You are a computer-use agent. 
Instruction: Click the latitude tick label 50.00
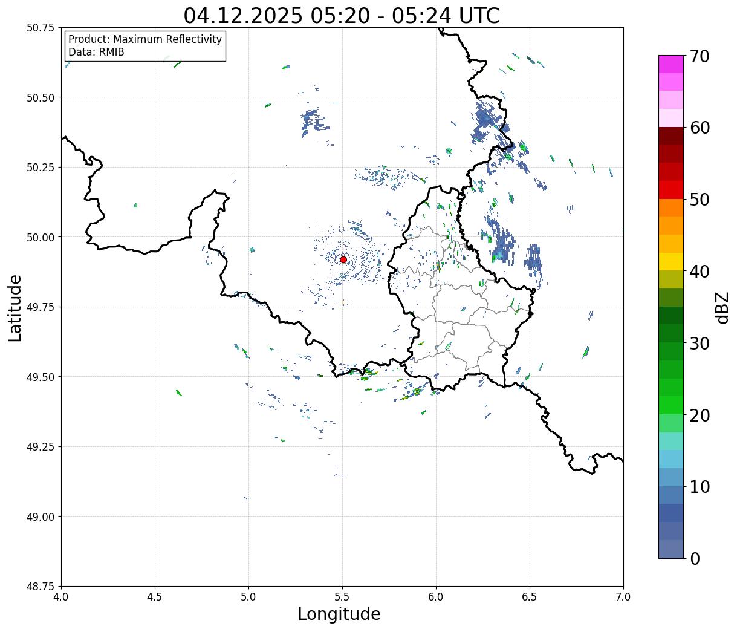(41, 237)
